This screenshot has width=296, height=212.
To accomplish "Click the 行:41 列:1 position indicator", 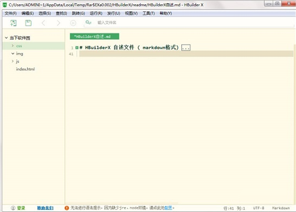I will click(234, 208).
